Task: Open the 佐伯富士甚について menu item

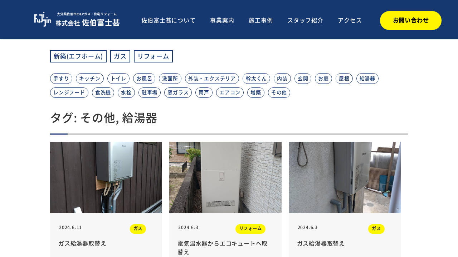Action: click(x=169, y=20)
